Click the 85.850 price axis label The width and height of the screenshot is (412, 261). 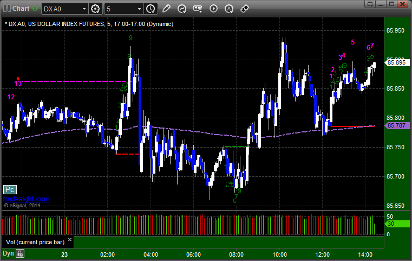[395, 88]
